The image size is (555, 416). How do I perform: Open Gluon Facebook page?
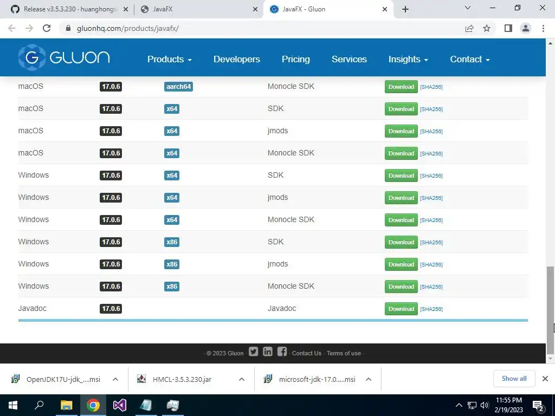pyautogui.click(x=282, y=352)
